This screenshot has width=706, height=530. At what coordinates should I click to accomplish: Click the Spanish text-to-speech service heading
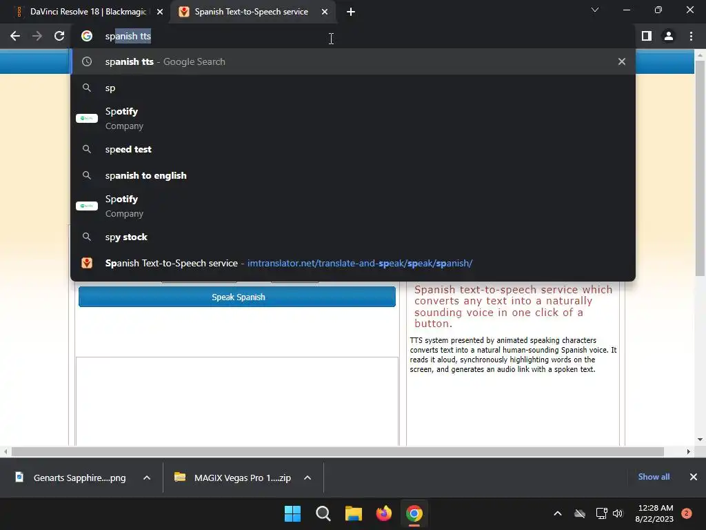pos(513,306)
